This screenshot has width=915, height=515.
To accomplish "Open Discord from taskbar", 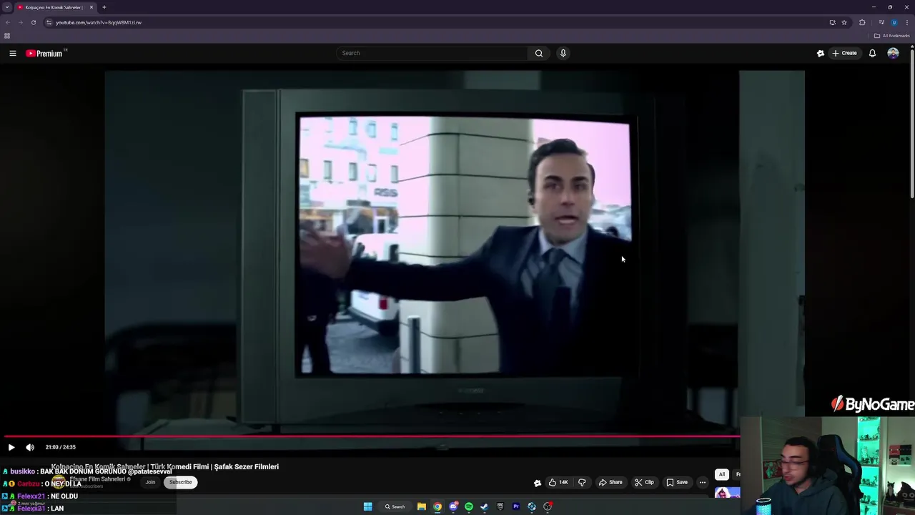I will click(453, 506).
